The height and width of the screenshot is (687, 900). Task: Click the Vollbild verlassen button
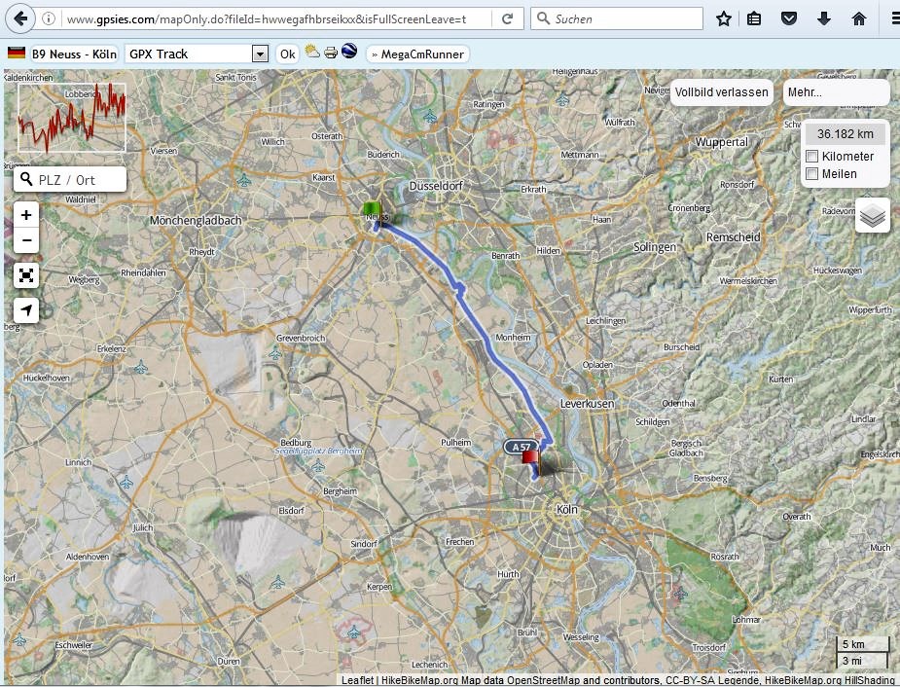pos(722,92)
